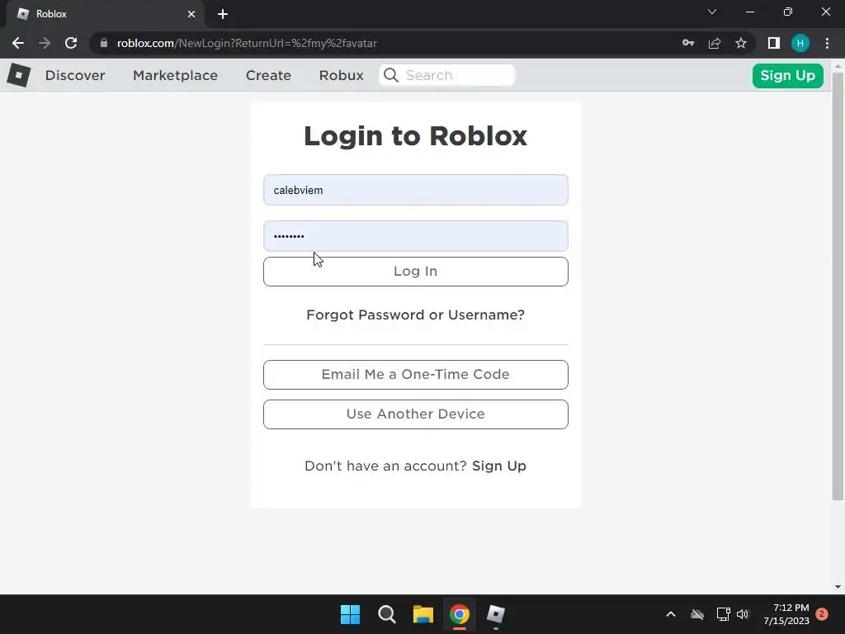Click the Login to Roblox heading
Viewport: 845px width, 634px height.
pyautogui.click(x=416, y=136)
